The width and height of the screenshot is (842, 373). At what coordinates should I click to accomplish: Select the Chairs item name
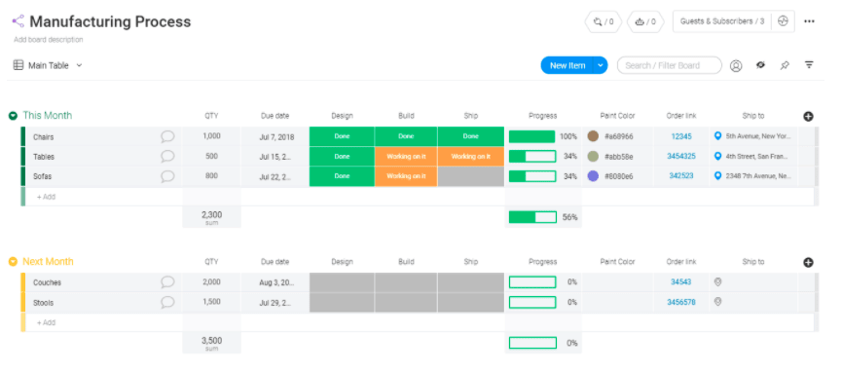[44, 137]
